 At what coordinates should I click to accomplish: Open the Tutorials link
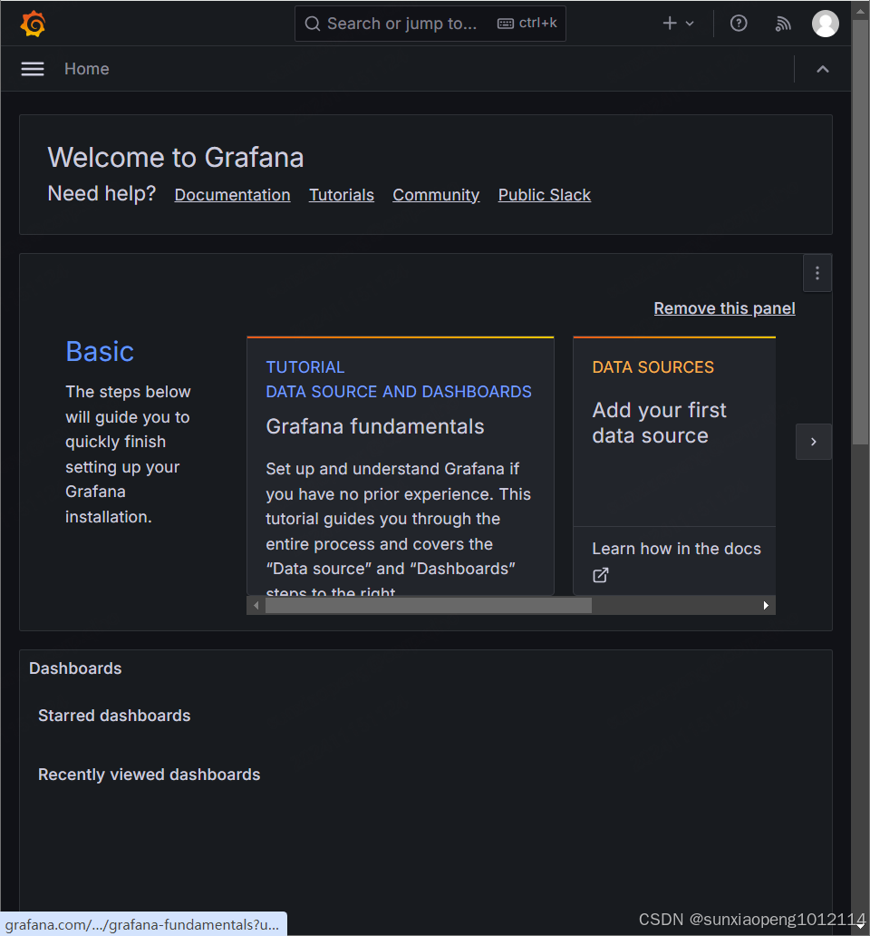pyautogui.click(x=341, y=195)
